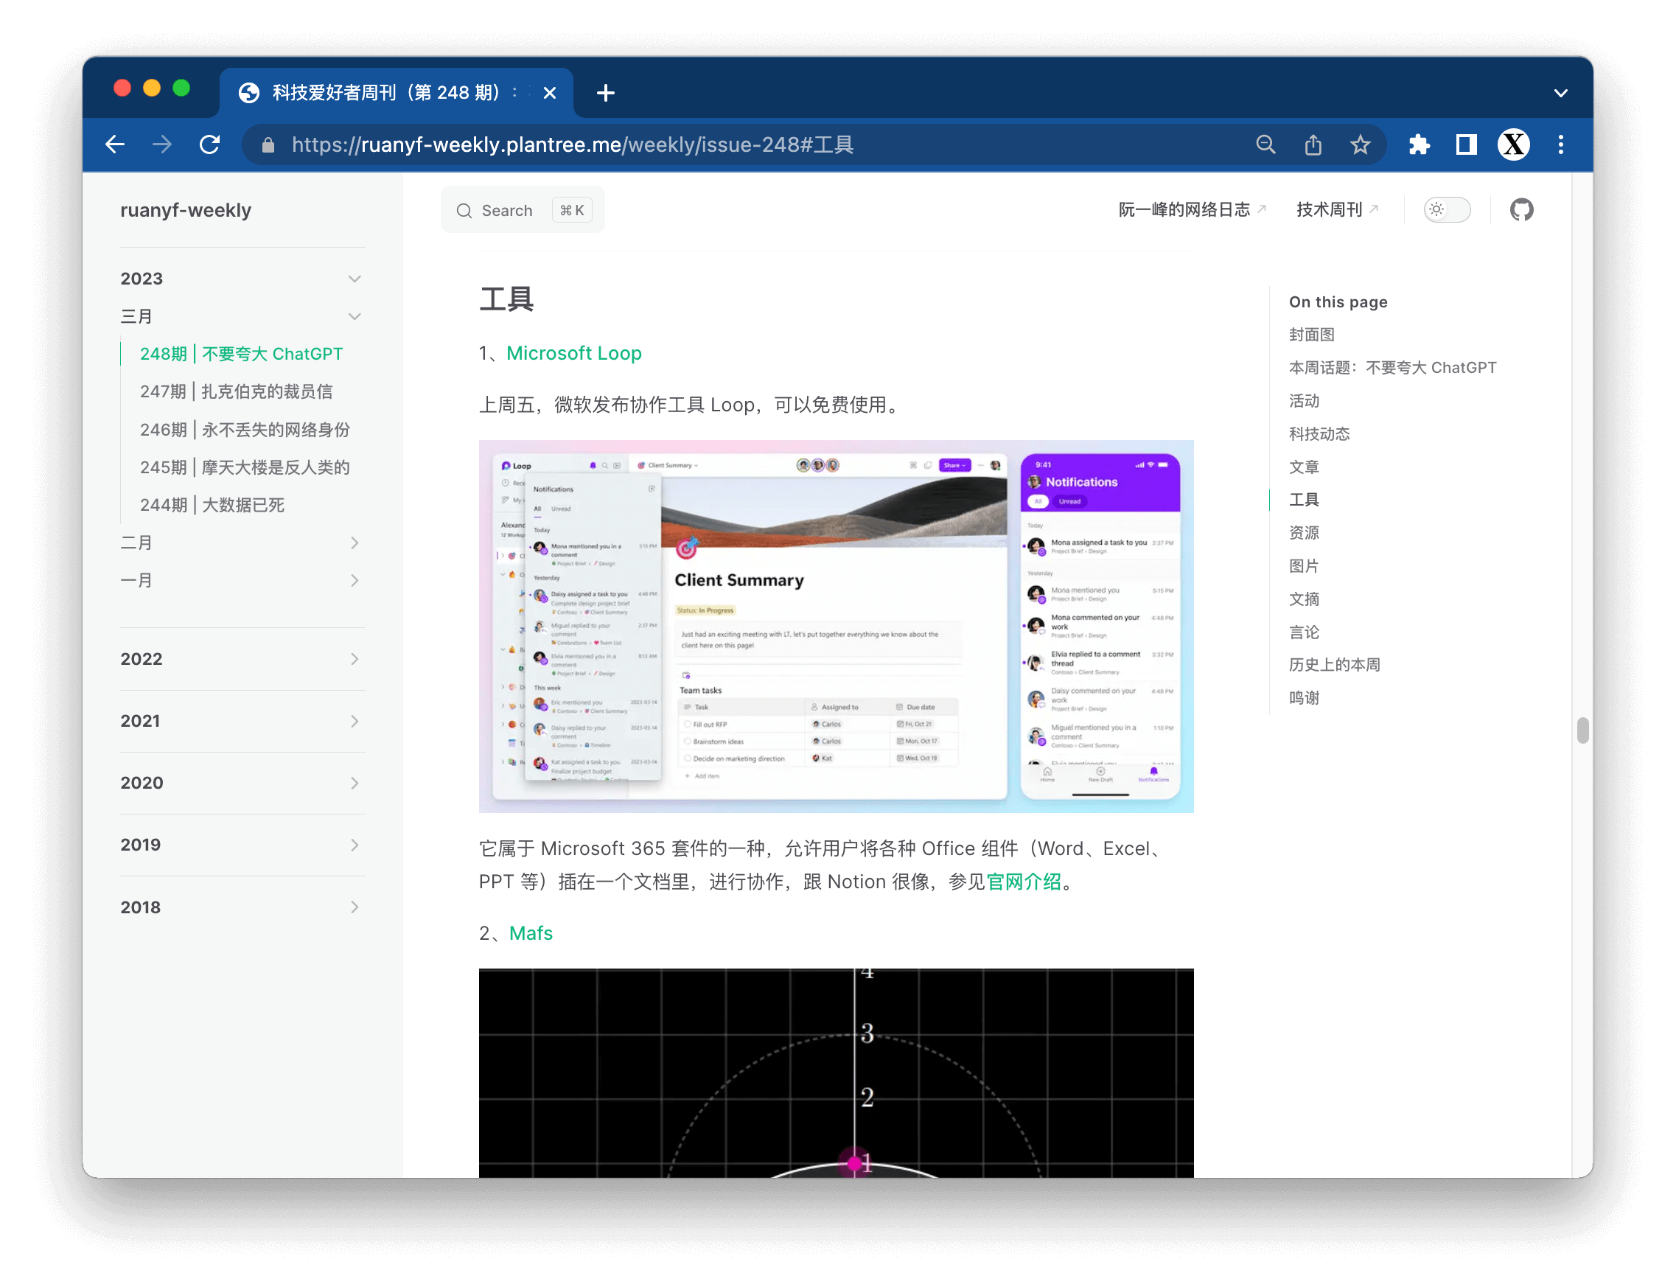Jump to 文章 in page outline
The image size is (1676, 1287).
pyautogui.click(x=1304, y=466)
